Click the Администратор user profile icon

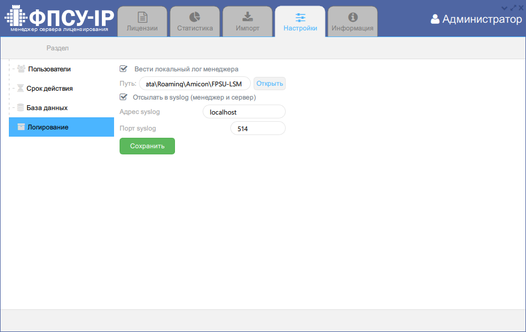[435, 19]
